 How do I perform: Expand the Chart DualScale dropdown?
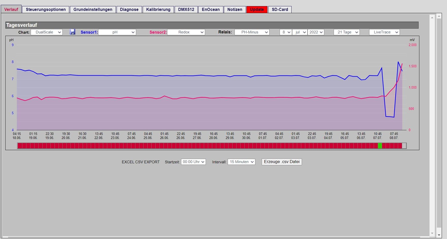[x=47, y=32]
